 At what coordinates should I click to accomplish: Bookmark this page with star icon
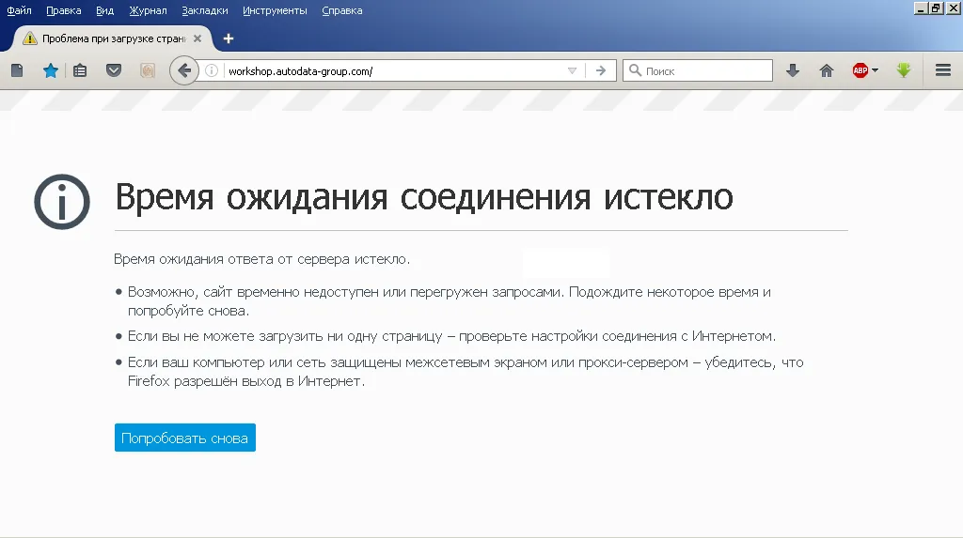coord(51,70)
